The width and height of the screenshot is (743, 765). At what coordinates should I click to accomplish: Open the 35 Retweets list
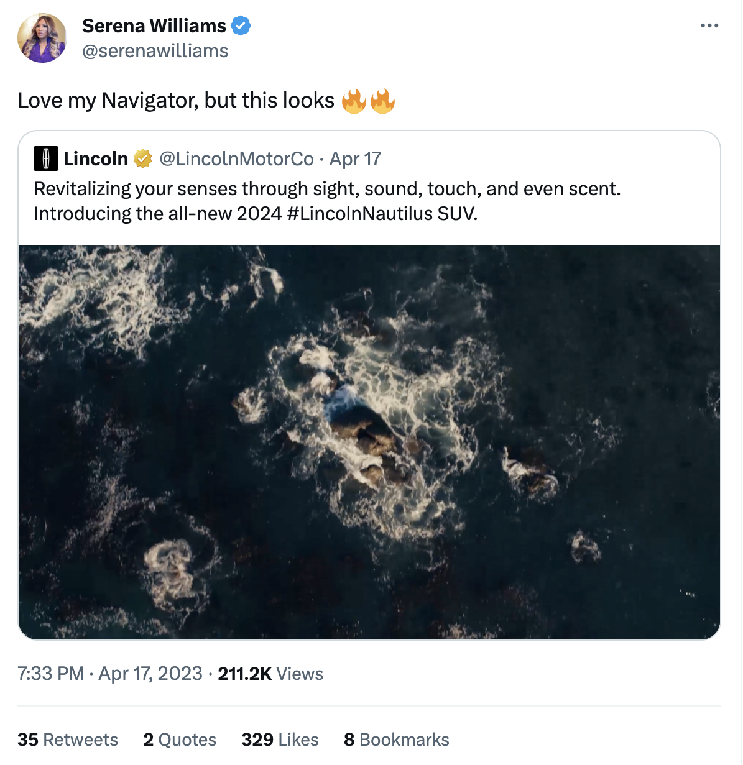pyautogui.click(x=68, y=740)
